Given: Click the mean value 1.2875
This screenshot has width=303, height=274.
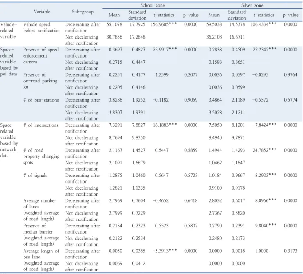Looking at the screenshot, I should click(x=115, y=175).
